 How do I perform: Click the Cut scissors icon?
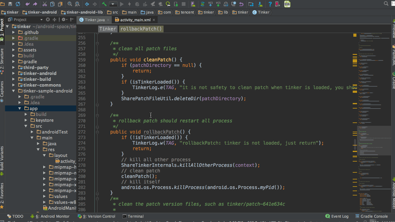click(x=44, y=4)
